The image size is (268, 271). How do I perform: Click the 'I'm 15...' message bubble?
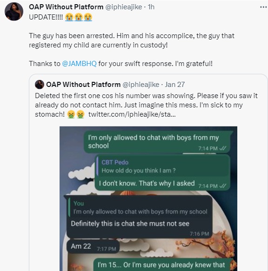pyautogui.click(x=163, y=265)
